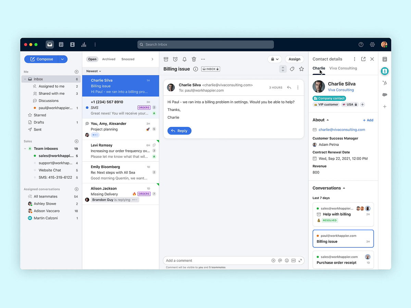Open the trash icon to delete the conversation
Viewport: 411px width, 308px height.
(194, 59)
